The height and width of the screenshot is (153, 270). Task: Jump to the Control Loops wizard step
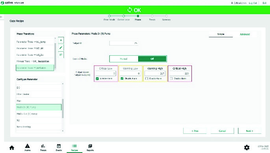point(124,16)
